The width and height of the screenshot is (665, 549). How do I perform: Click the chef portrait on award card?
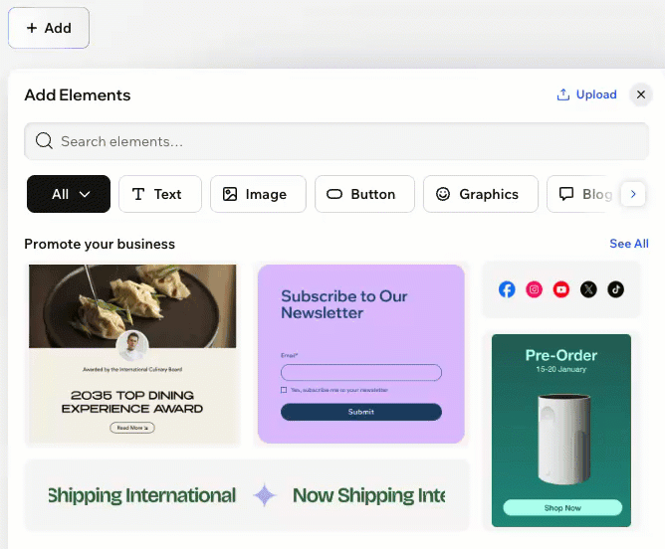point(131,346)
